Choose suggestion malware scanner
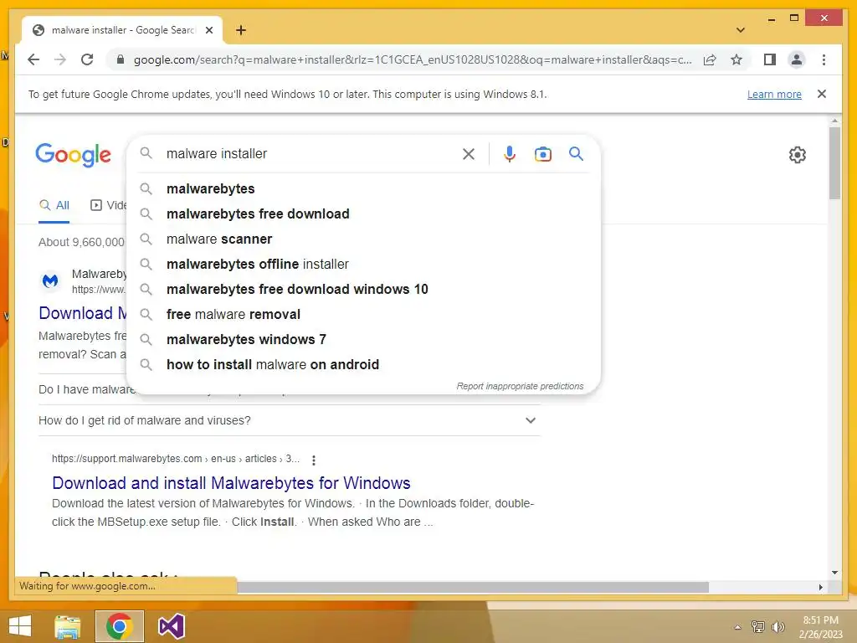 point(363,239)
